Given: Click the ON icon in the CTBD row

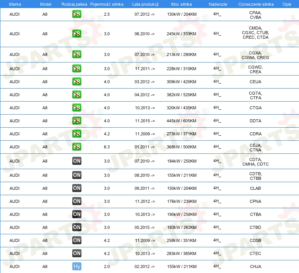Looking at the screenshot, I should 77,227.
